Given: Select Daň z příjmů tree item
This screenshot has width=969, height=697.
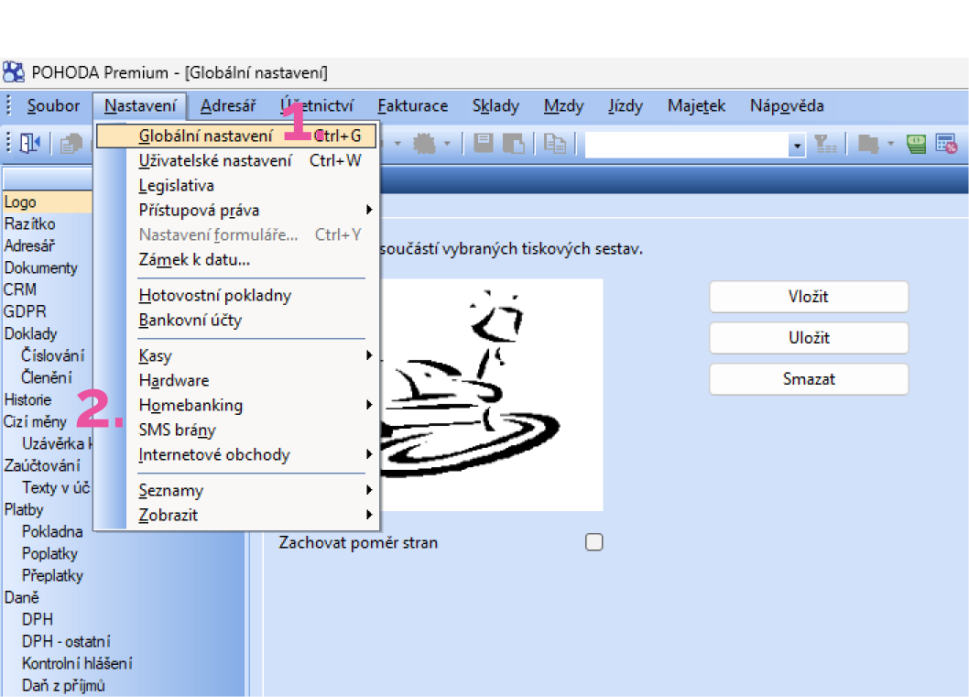Looking at the screenshot, I should (x=63, y=685).
